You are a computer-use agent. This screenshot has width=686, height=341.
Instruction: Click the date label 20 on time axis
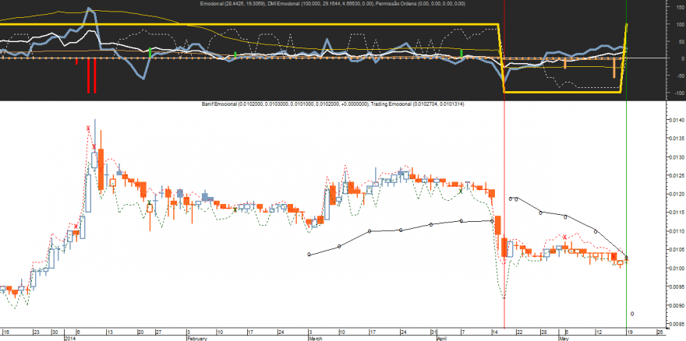(x=141, y=332)
